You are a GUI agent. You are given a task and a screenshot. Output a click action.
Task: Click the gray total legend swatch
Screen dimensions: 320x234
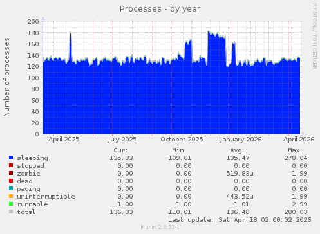coord(11,212)
